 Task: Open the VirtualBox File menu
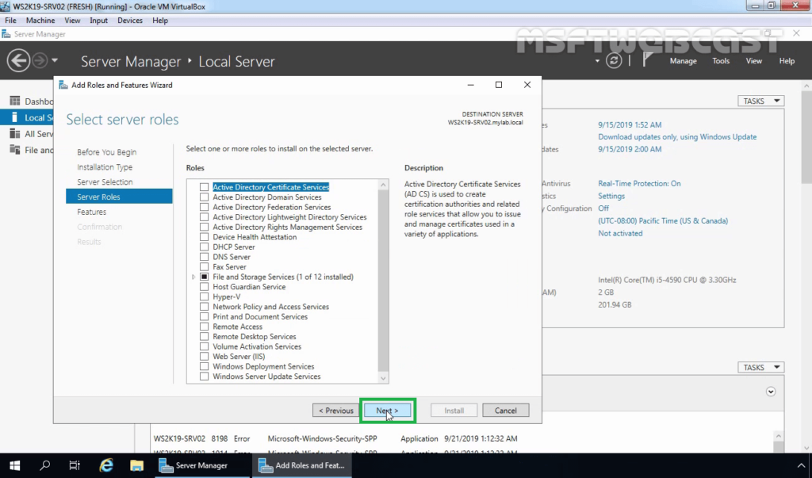point(10,20)
